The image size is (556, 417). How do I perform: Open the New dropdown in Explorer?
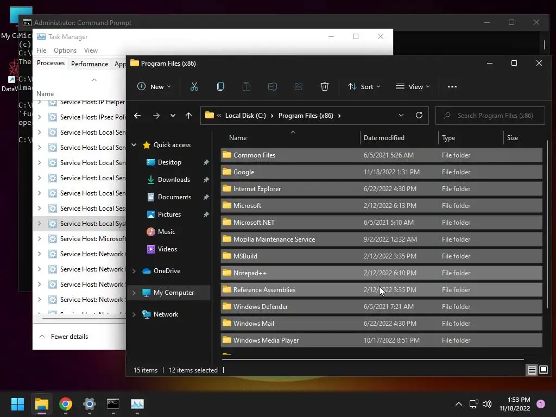click(x=154, y=86)
